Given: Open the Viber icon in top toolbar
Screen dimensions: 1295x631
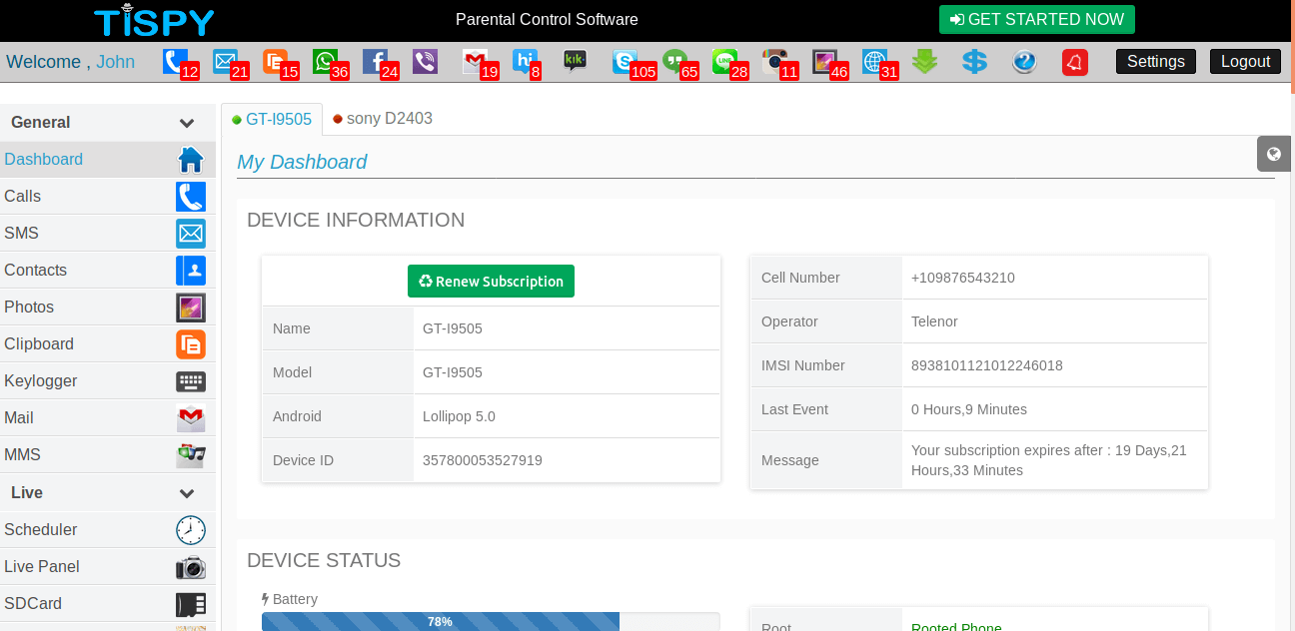Looking at the screenshot, I should click(426, 62).
